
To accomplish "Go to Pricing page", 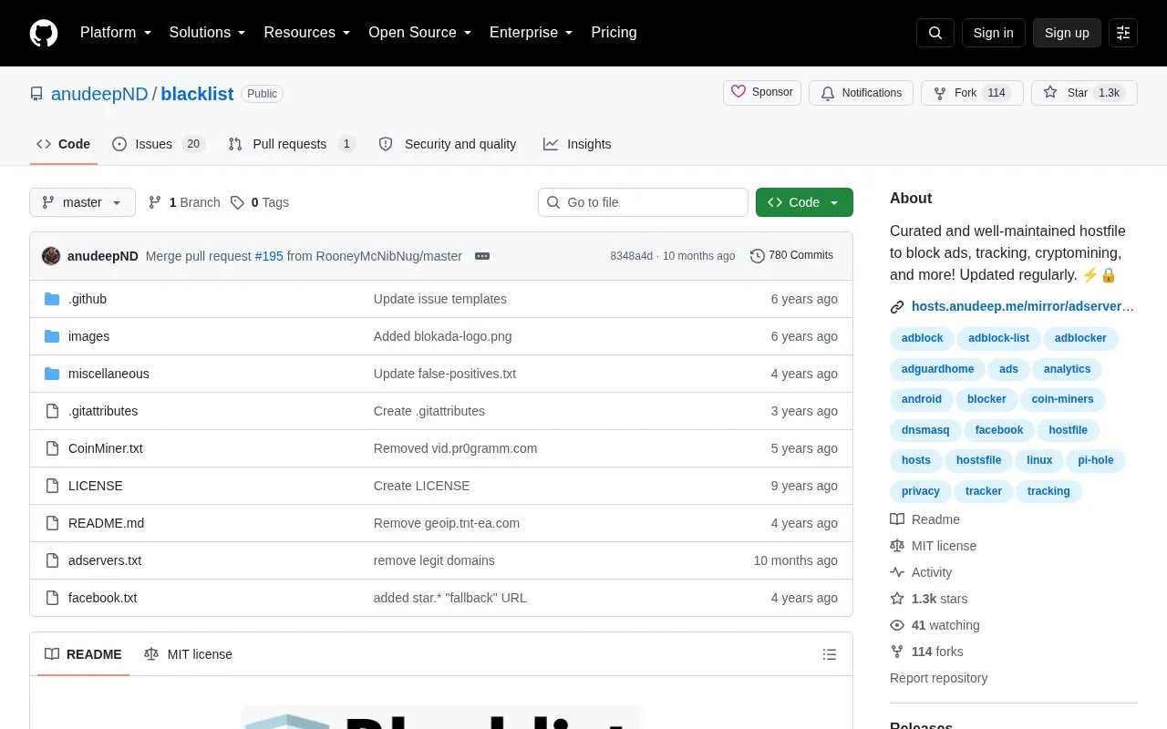I will (614, 33).
